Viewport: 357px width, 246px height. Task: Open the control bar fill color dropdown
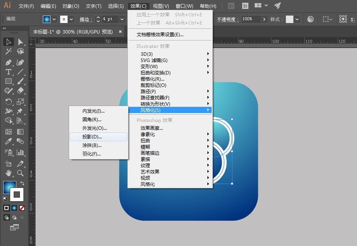tap(54, 19)
